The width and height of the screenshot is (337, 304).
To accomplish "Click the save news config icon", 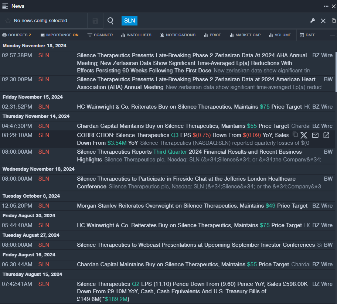I will (x=95, y=21).
